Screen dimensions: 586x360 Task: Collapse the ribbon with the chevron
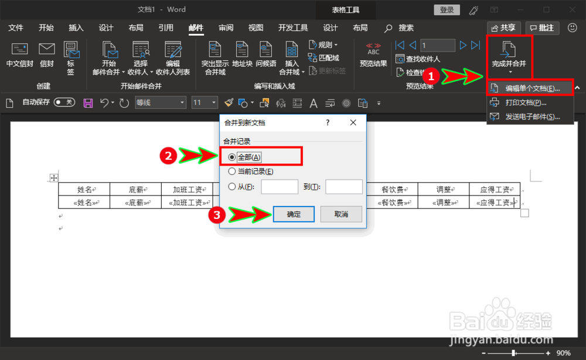tap(578, 88)
